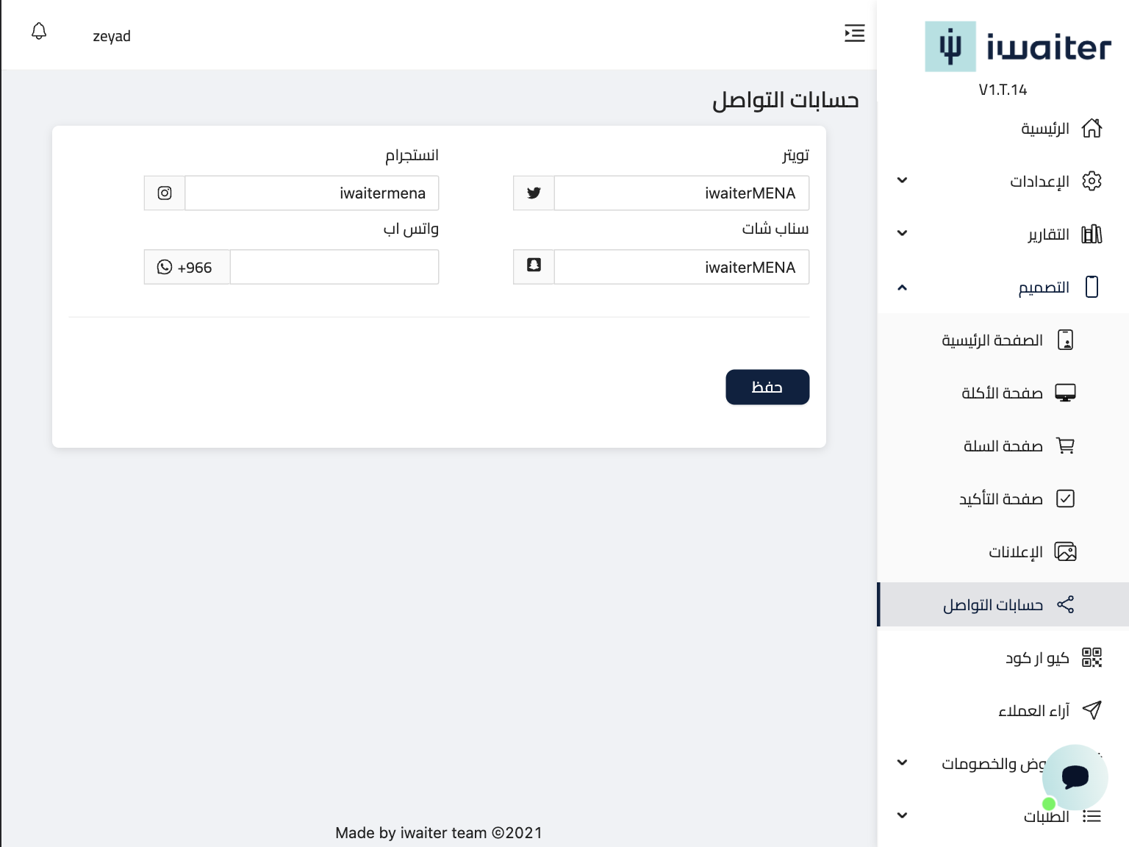Click the iwaiter logo
This screenshot has width=1129, height=847.
1017,47
